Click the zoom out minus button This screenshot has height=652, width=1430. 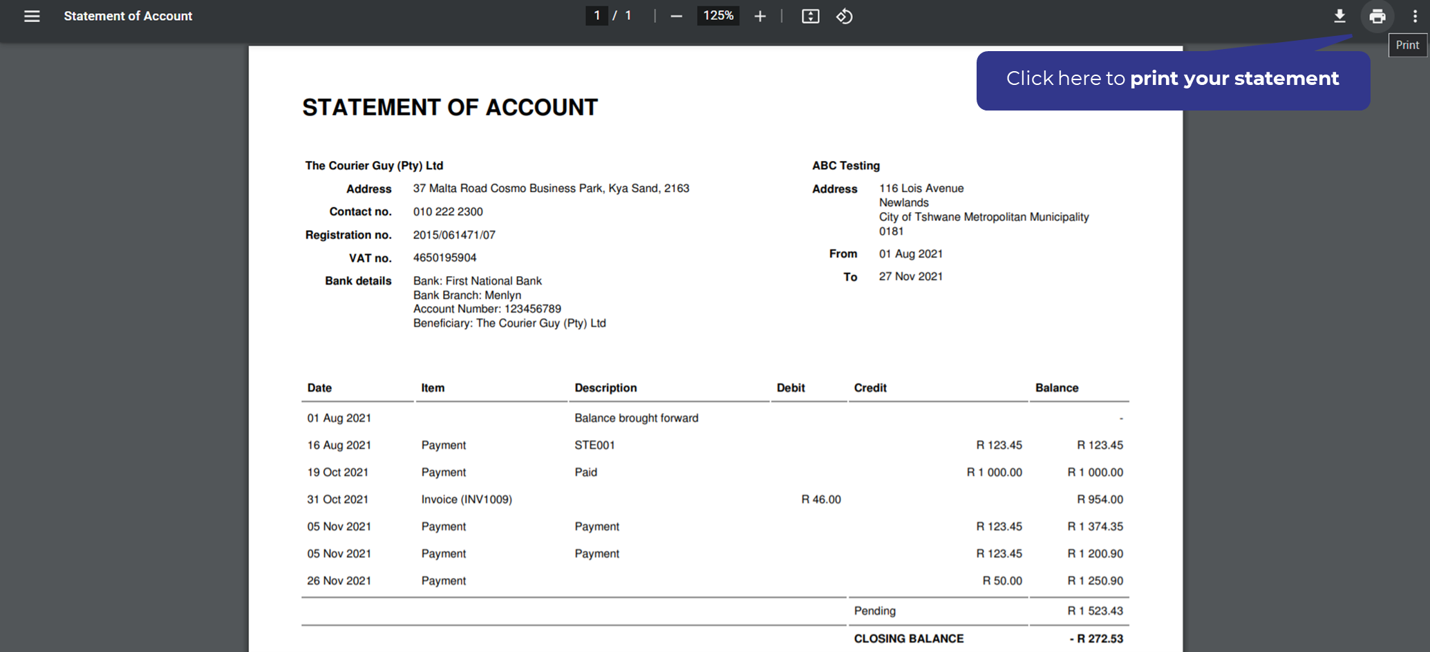(x=677, y=16)
